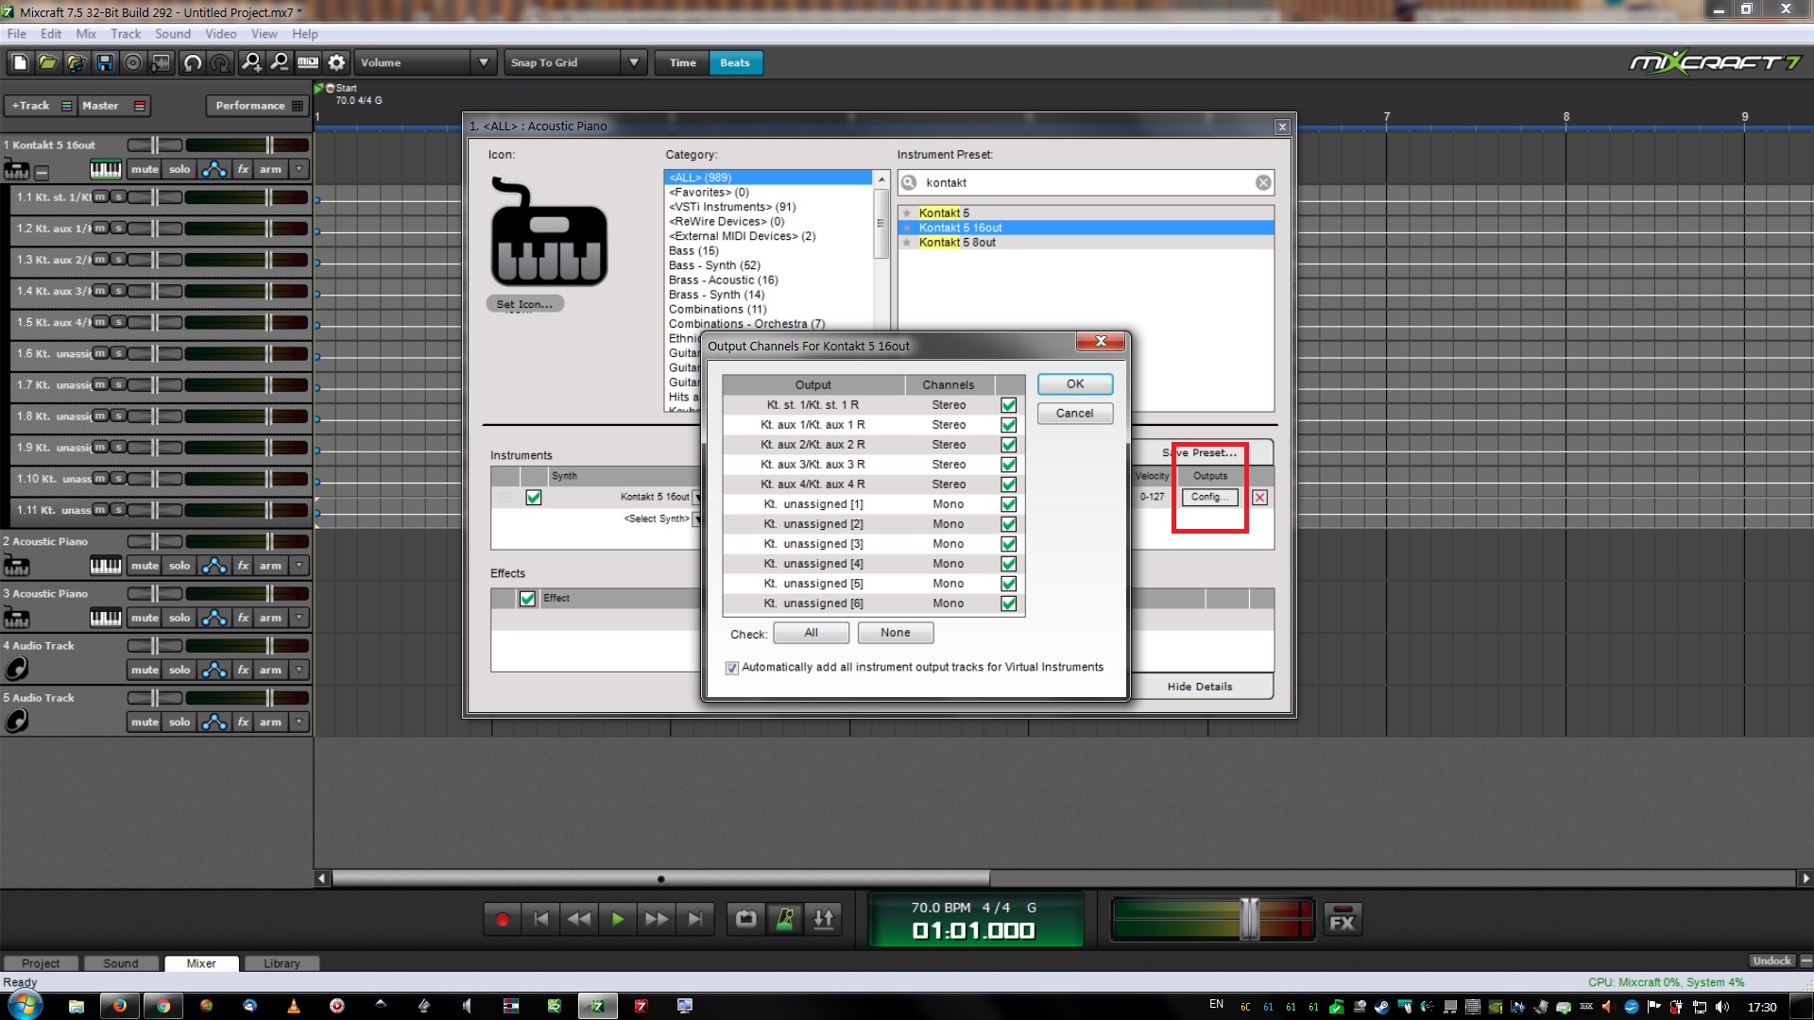Open the MIDI toolbar icon
Screen dimensions: 1814x1020
tap(308, 63)
